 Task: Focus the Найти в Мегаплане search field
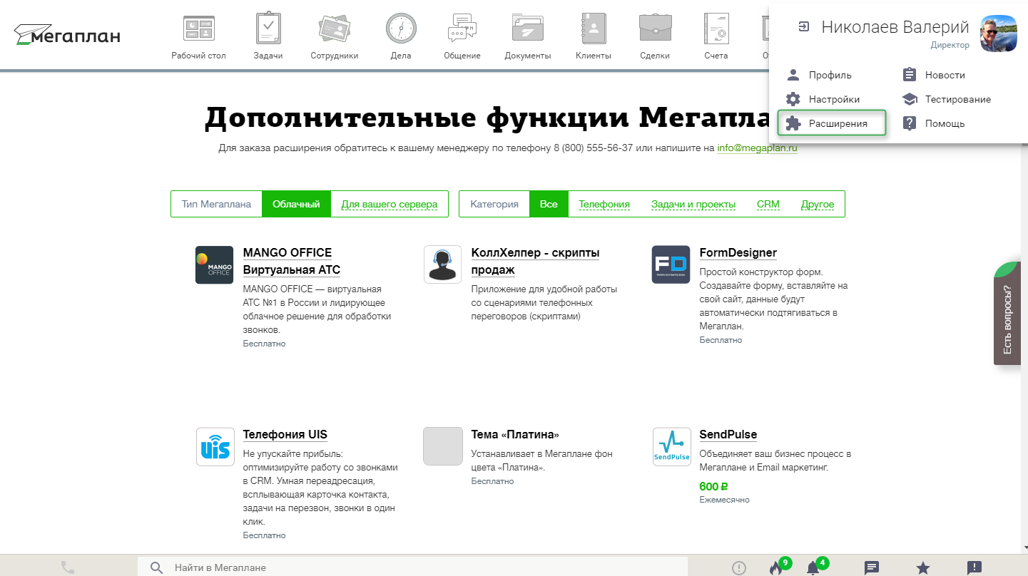(412, 567)
